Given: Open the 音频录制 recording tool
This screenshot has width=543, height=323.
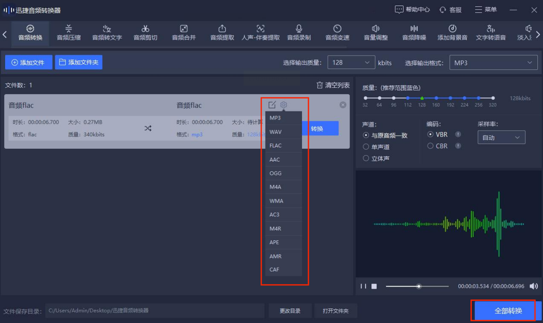Looking at the screenshot, I should 299,33.
